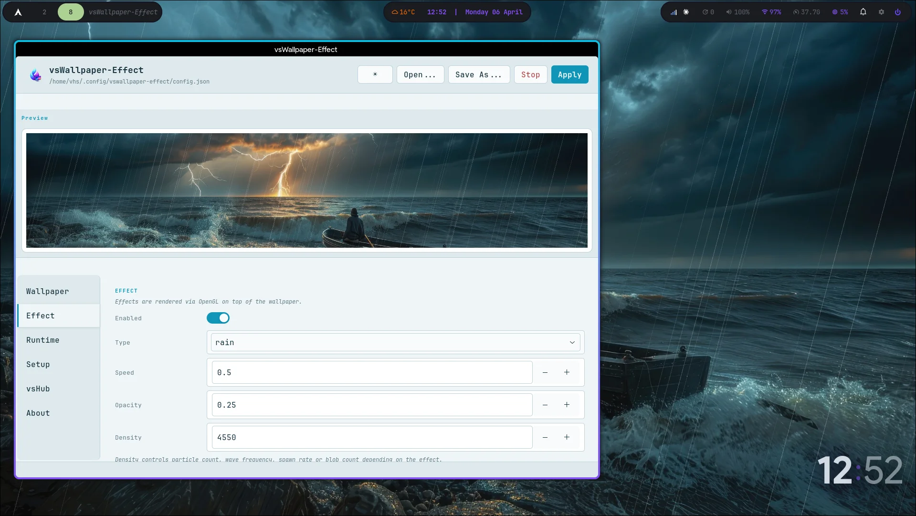Toggle the light/dark theme sun button
916x516 pixels.
click(375, 74)
